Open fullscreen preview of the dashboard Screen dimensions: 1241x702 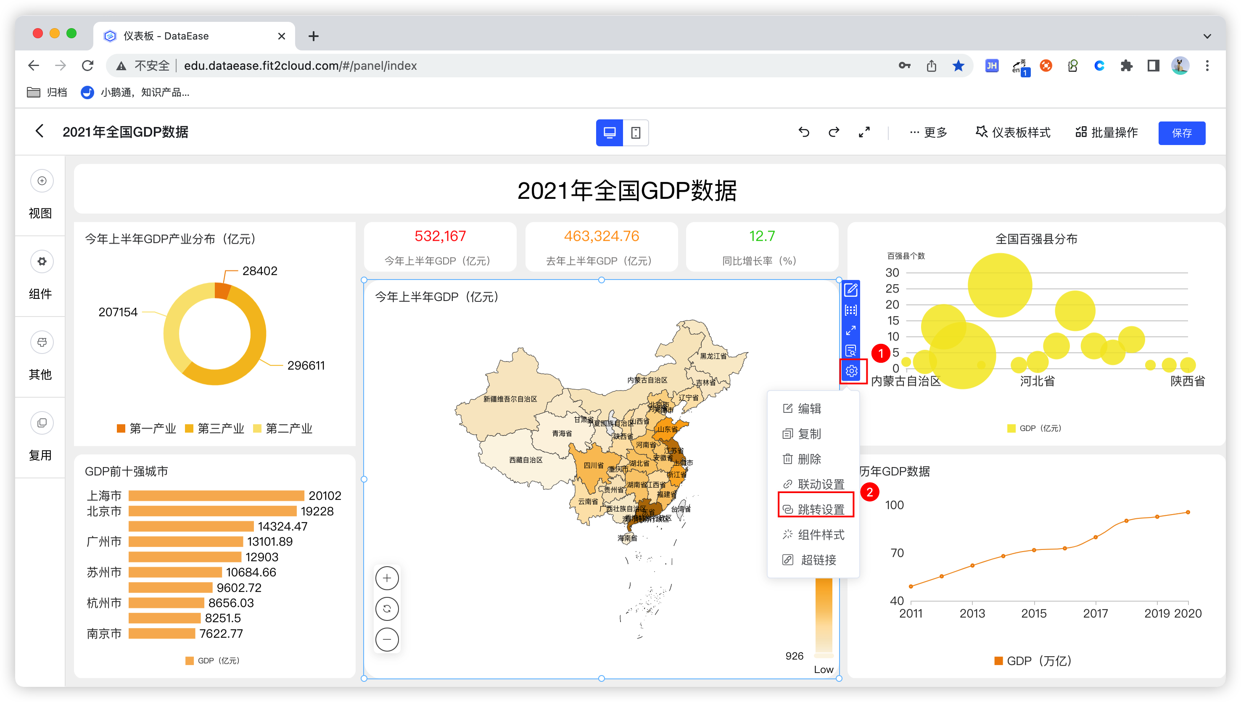point(864,132)
